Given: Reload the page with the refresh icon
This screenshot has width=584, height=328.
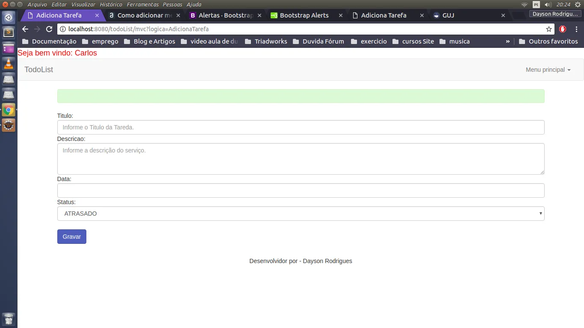Looking at the screenshot, I should tap(49, 29).
